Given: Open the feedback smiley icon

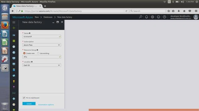Looking at the screenshot, I should coord(158,17).
